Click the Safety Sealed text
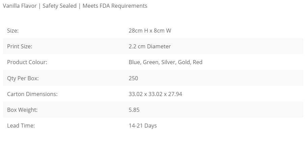The height and width of the screenshot is (143, 307). [x=59, y=6]
